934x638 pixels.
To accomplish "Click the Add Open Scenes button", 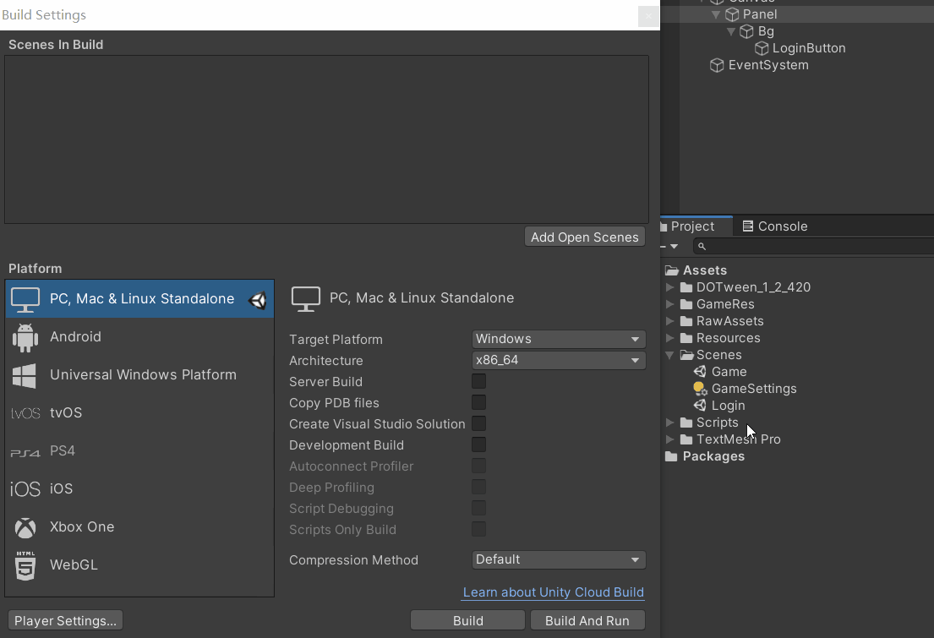I will click(x=585, y=237).
